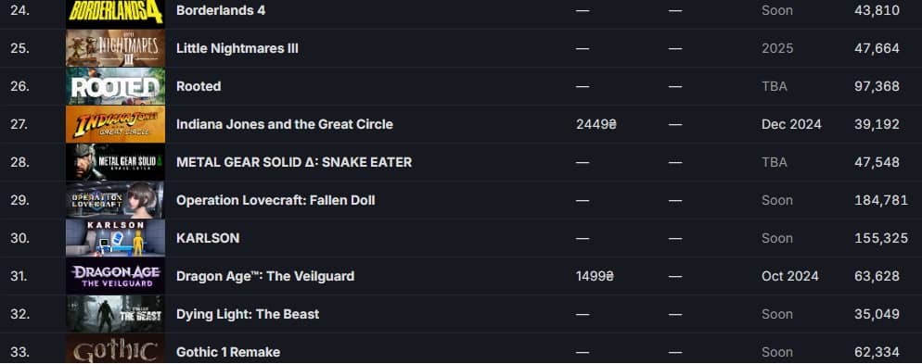
Task: Click the 184,781 followers count for Operation Lovecraft
Action: pos(881,200)
